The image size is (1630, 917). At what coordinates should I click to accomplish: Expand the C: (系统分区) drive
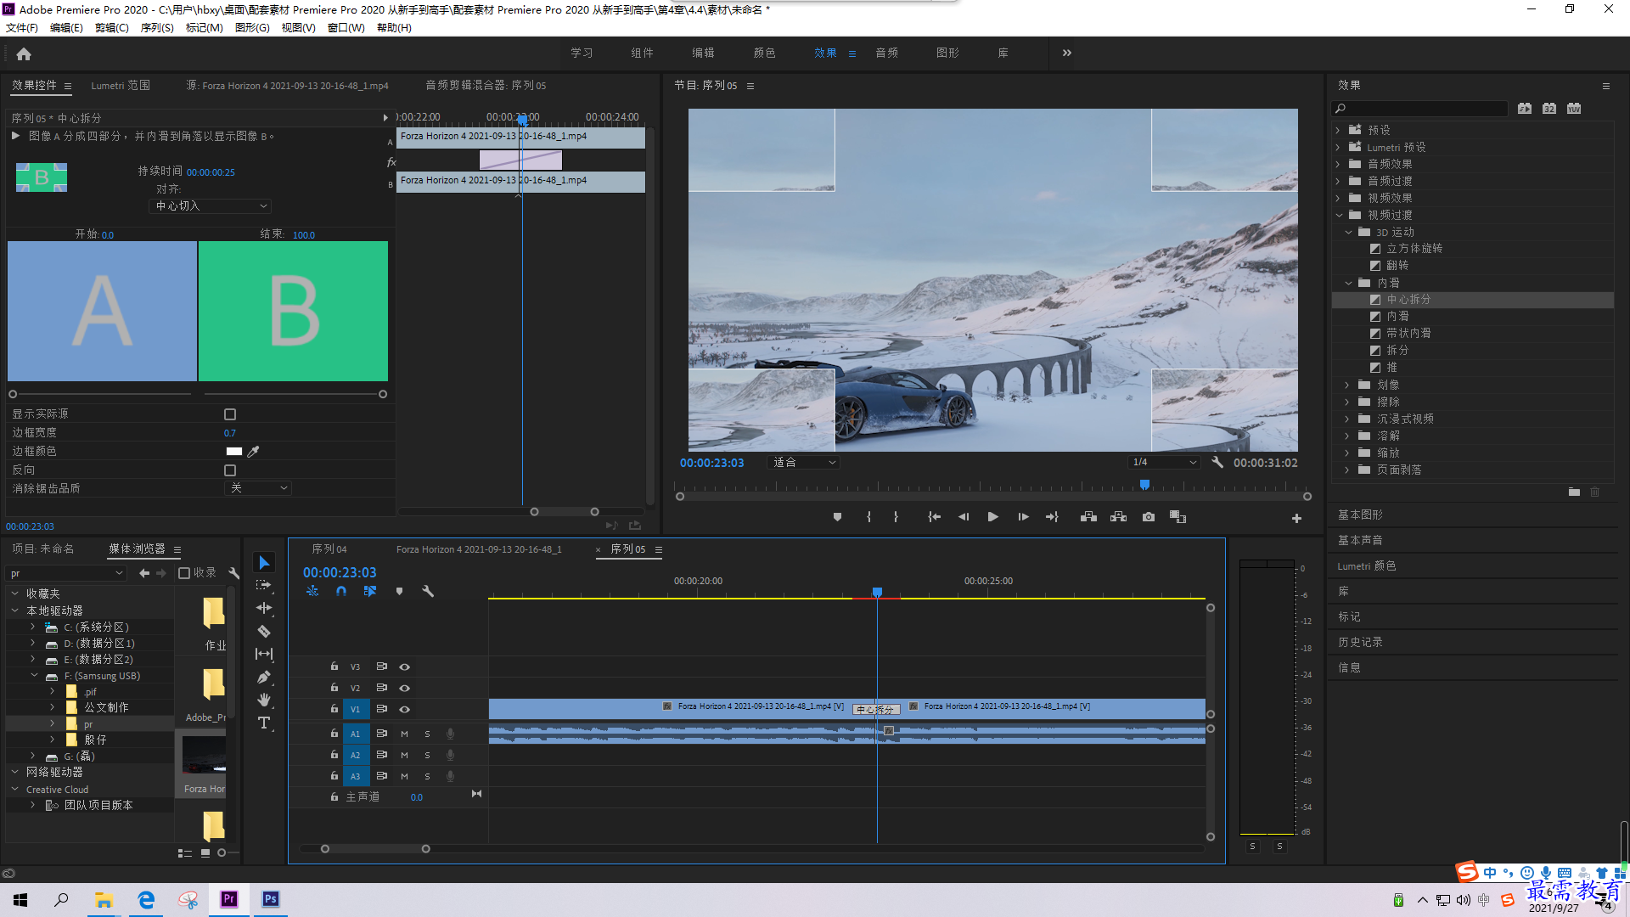[x=33, y=627]
